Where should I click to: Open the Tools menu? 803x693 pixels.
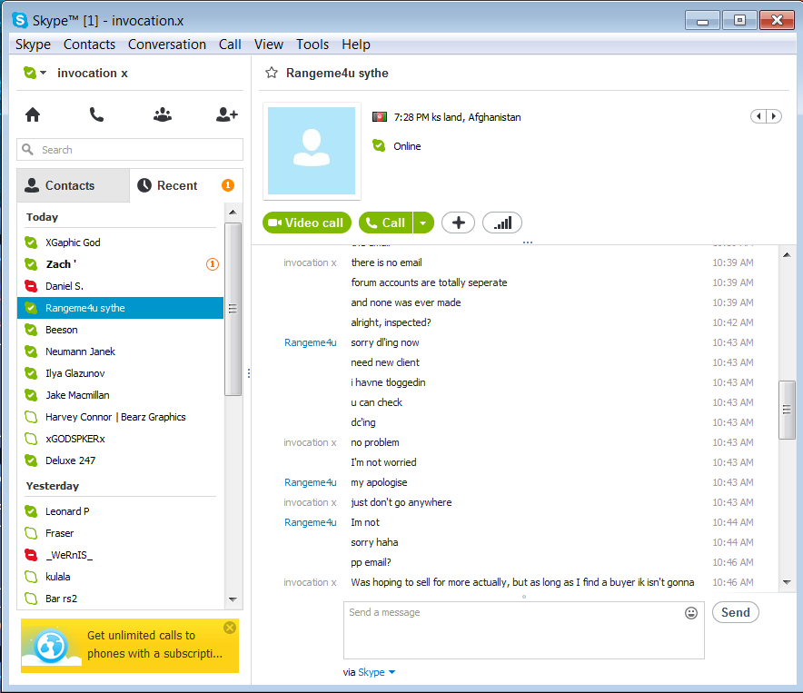(312, 45)
